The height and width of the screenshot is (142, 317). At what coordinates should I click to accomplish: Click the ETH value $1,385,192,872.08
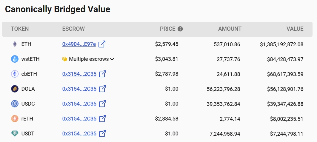point(281,44)
